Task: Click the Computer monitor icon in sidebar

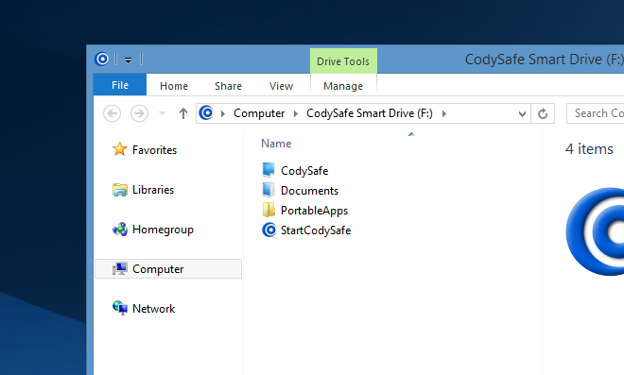Action: [119, 269]
